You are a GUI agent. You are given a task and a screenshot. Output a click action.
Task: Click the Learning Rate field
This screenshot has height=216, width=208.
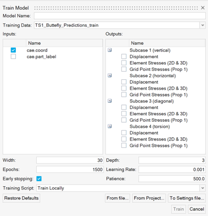pyautogui.click(x=172, y=170)
